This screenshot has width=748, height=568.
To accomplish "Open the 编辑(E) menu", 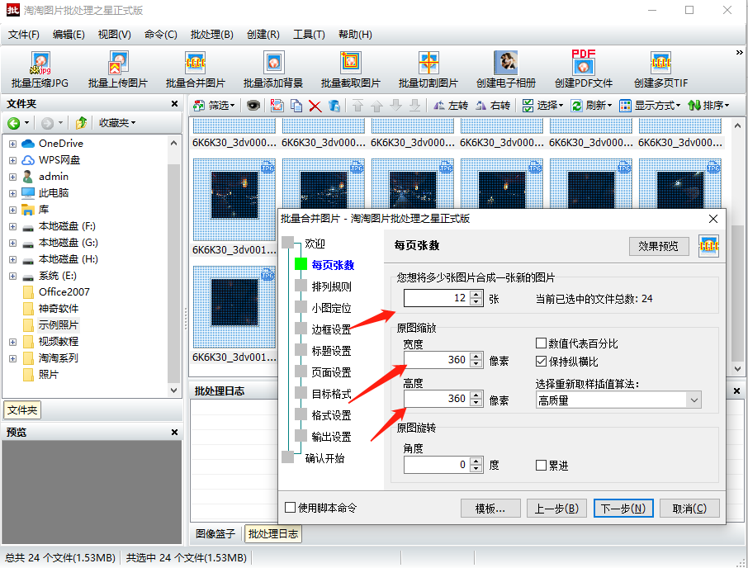I will (x=69, y=35).
